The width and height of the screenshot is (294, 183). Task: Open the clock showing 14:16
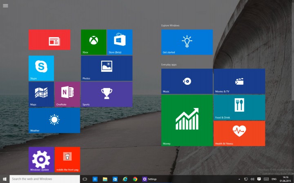tap(285, 179)
